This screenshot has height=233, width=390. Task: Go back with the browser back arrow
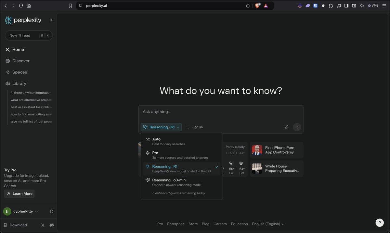pyautogui.click(x=6, y=6)
